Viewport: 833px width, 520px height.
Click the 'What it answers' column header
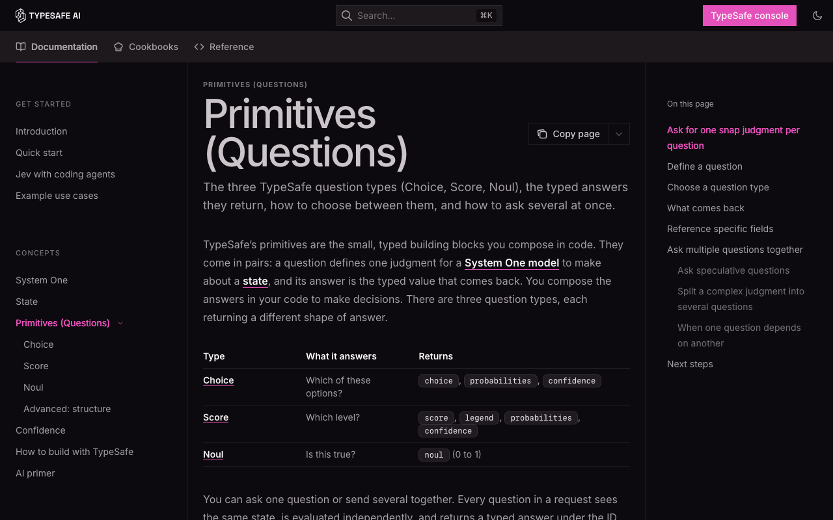tap(341, 356)
